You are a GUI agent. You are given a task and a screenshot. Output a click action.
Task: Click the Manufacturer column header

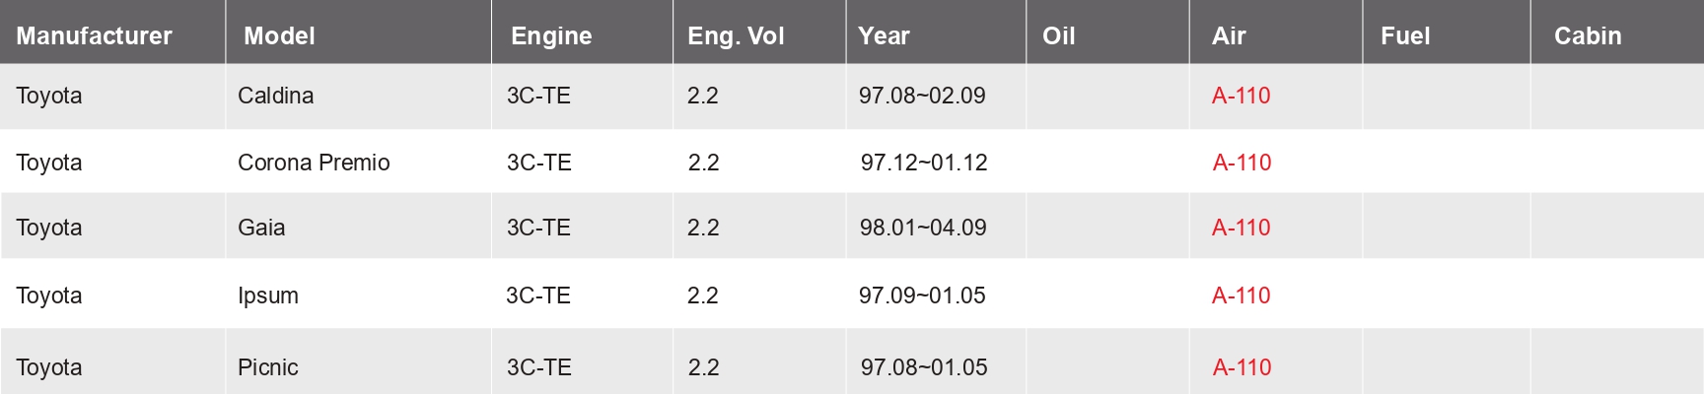[94, 36]
